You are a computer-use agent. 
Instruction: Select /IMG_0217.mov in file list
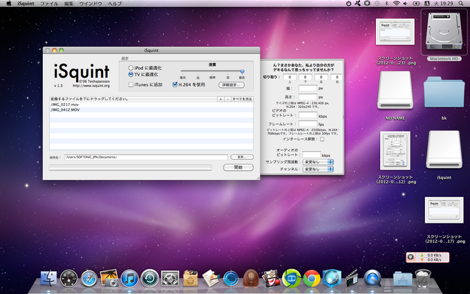pos(151,104)
